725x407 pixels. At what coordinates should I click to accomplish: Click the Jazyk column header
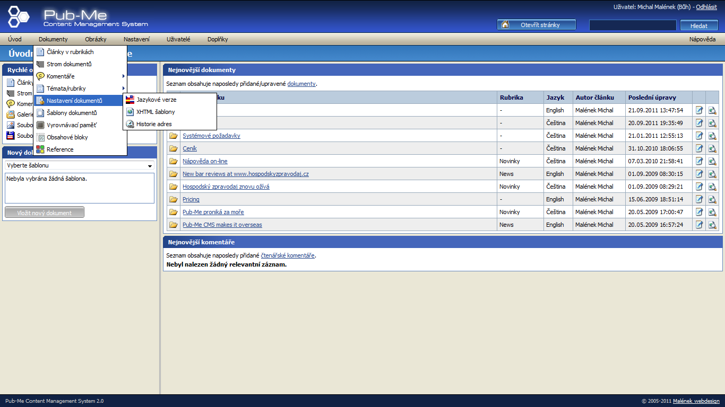tap(559, 98)
